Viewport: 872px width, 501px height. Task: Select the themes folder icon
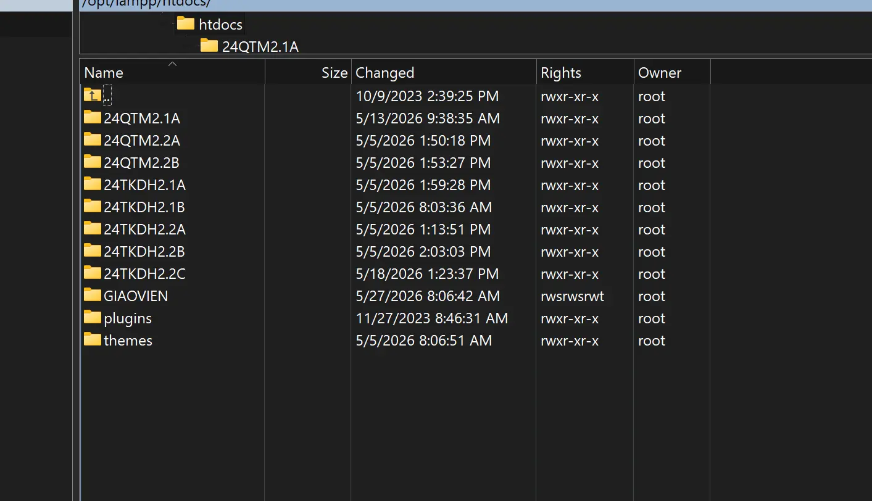point(93,339)
